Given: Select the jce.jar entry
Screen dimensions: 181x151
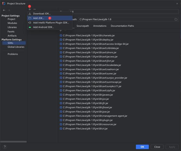Looking at the screenshot, I should 84,99.
